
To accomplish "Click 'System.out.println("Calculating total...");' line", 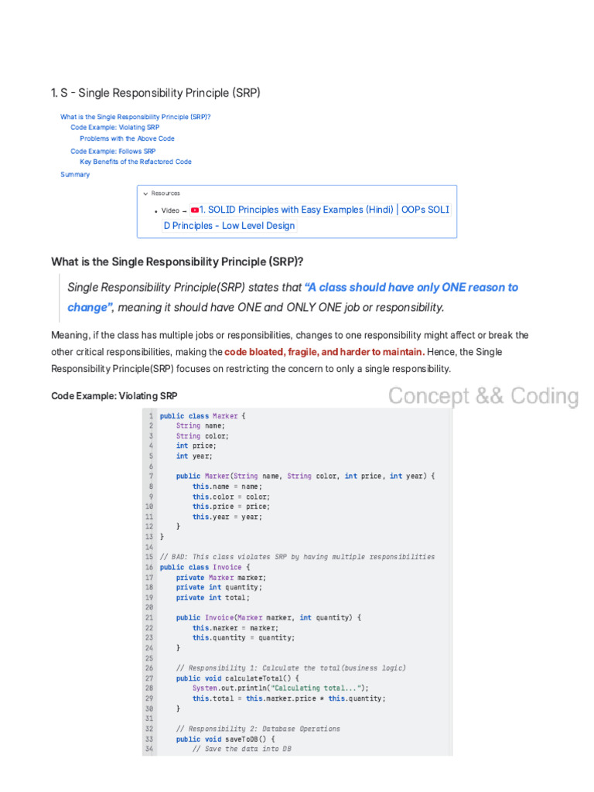I will click(280, 688).
